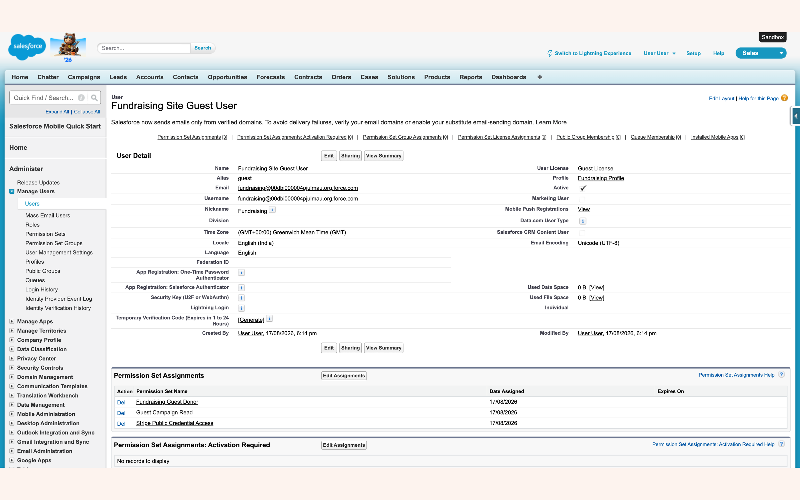Click the '26 mascot release image
This screenshot has height=500, width=800.
tap(68, 47)
